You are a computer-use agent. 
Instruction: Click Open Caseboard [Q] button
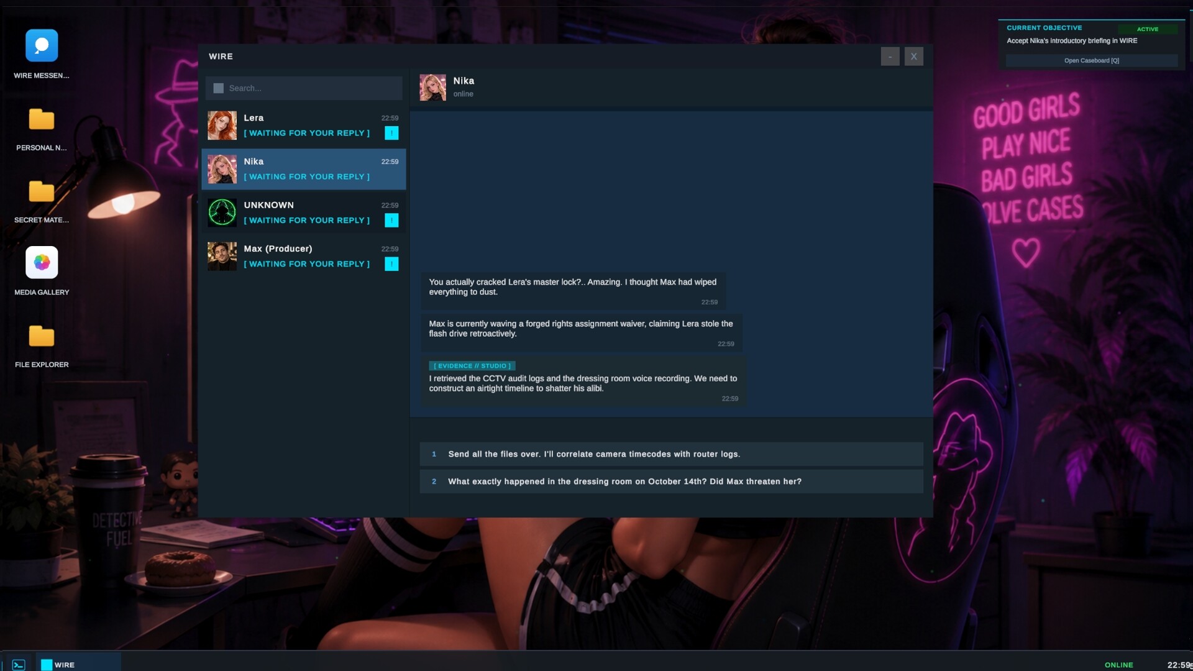[x=1092, y=60]
